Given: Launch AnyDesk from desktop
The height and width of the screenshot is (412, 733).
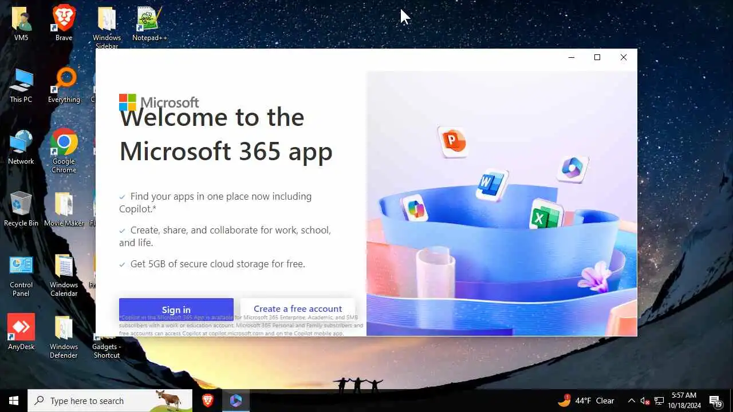Looking at the screenshot, I should pyautogui.click(x=21, y=332).
